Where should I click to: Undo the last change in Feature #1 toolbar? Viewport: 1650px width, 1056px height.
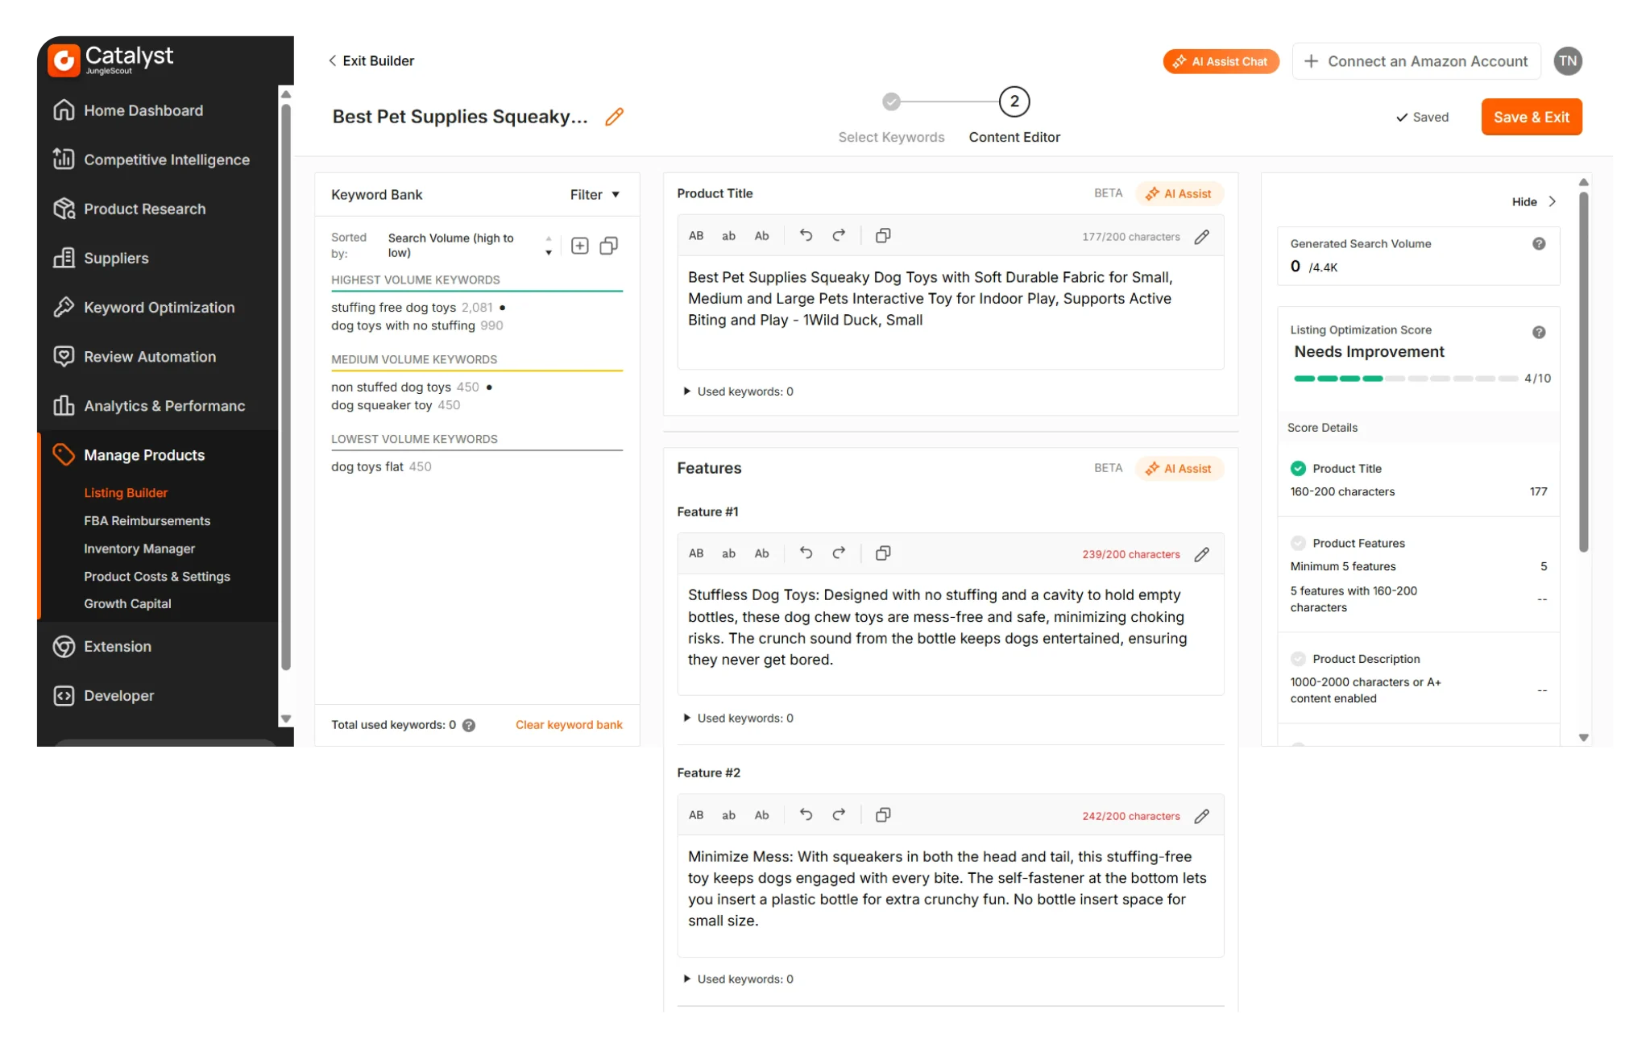point(806,553)
